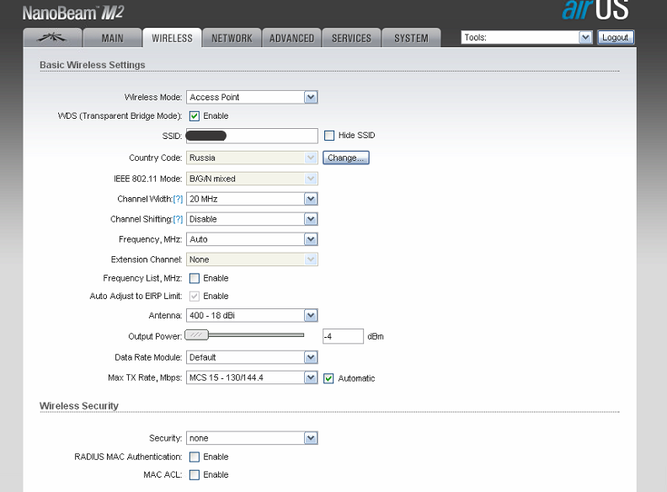The image size is (667, 492).
Task: Open the Ubiquiti logo tab
Action: (52, 38)
